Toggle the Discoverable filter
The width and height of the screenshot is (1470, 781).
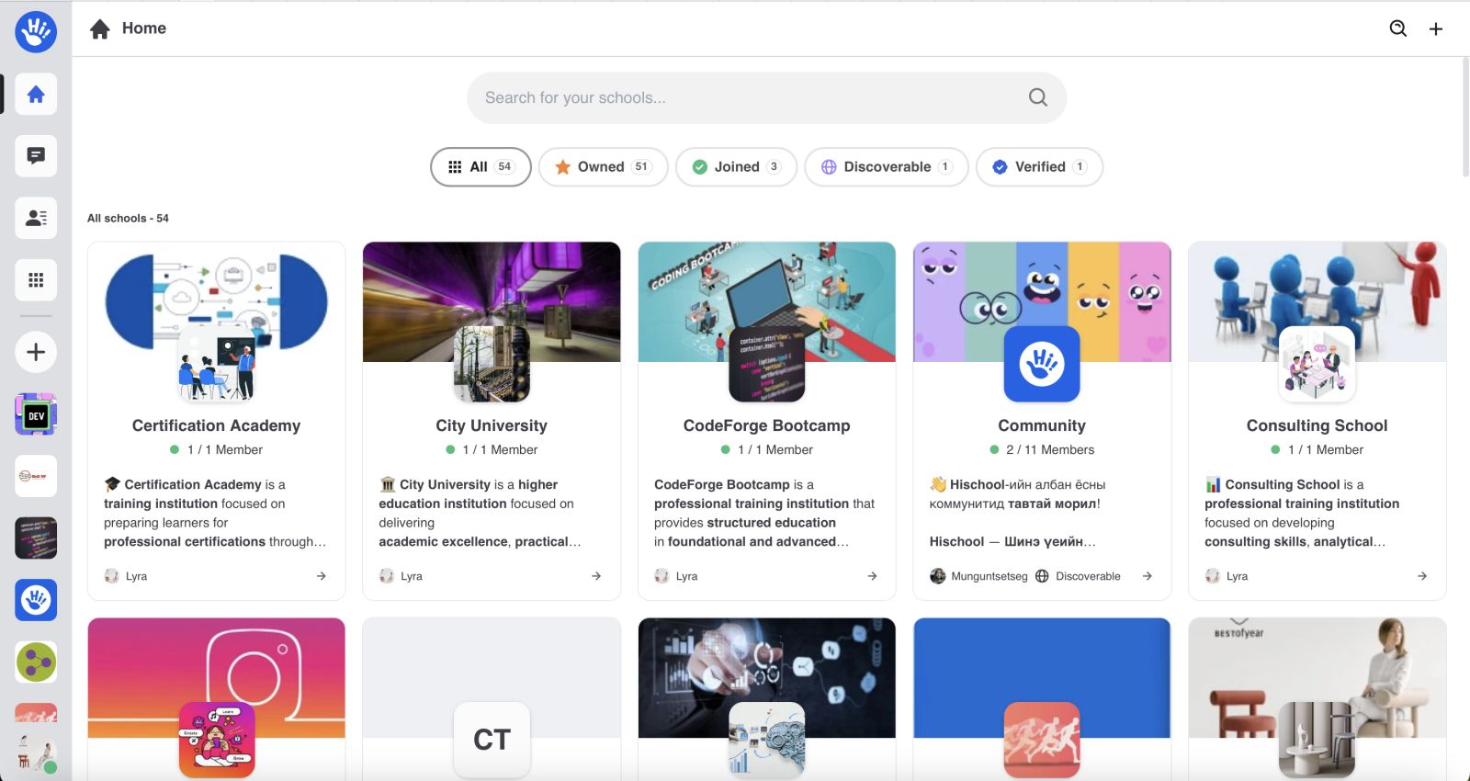pyautogui.click(x=886, y=167)
